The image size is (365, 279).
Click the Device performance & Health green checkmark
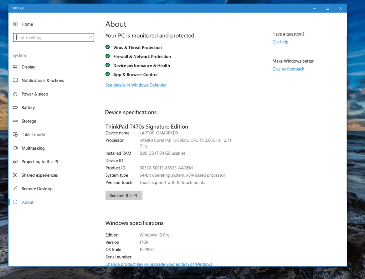click(108, 65)
